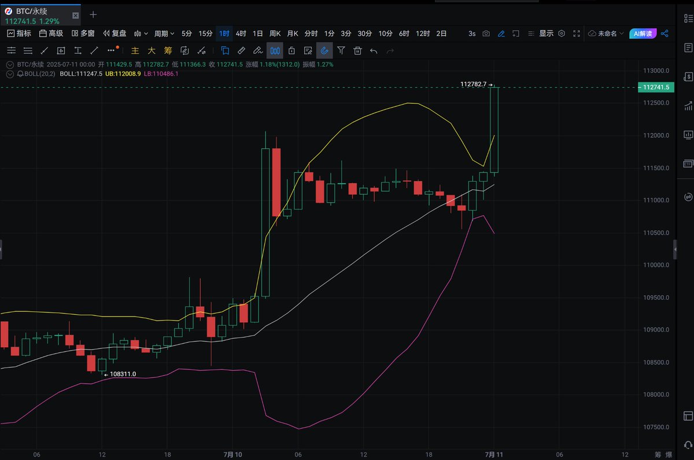Open the dollar trade sidebar icon
The width and height of the screenshot is (694, 460).
tap(688, 76)
